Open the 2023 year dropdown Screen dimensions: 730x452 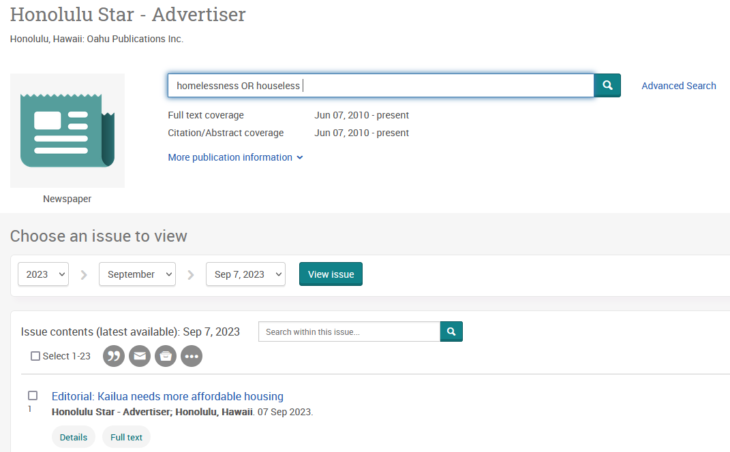(x=44, y=274)
